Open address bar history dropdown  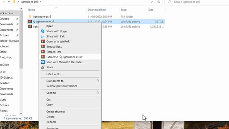[x=152, y=2]
